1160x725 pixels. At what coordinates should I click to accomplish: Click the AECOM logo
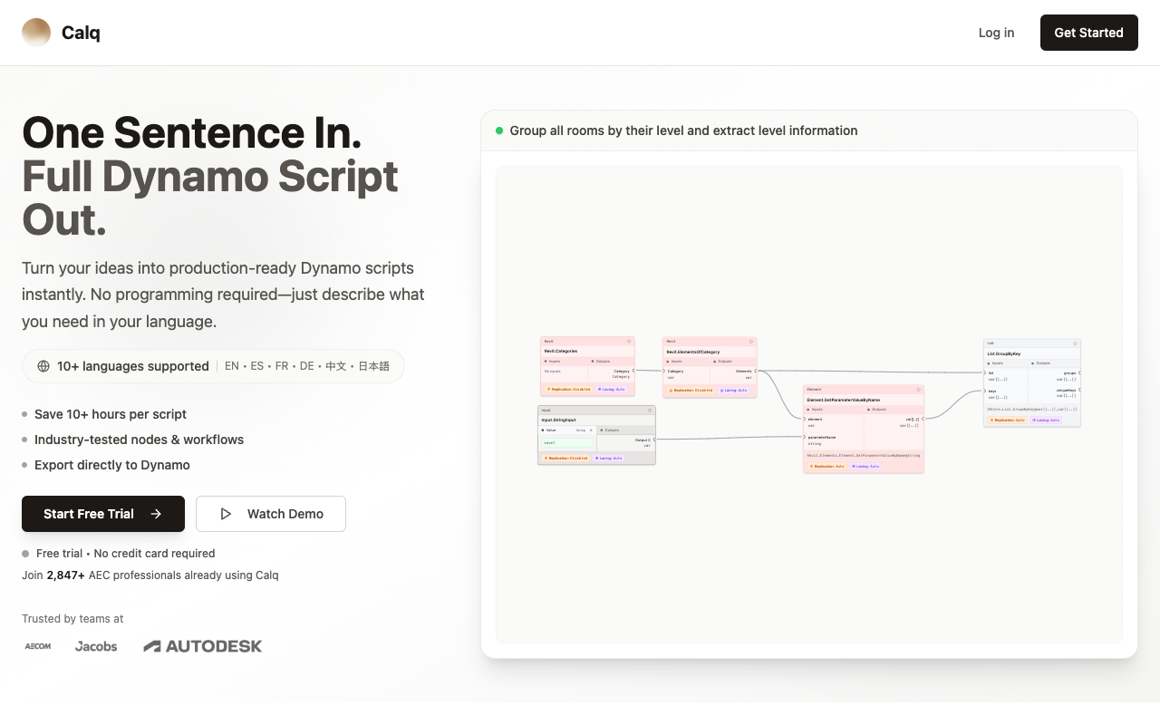pos(37,646)
